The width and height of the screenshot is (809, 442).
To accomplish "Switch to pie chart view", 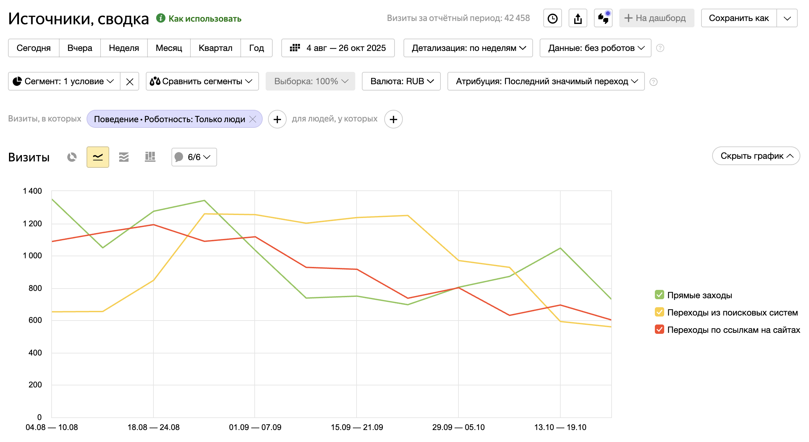I will coord(72,157).
